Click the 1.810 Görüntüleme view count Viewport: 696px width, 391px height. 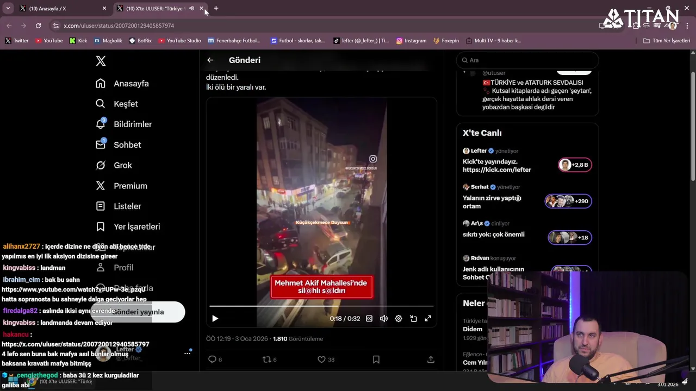pyautogui.click(x=298, y=339)
